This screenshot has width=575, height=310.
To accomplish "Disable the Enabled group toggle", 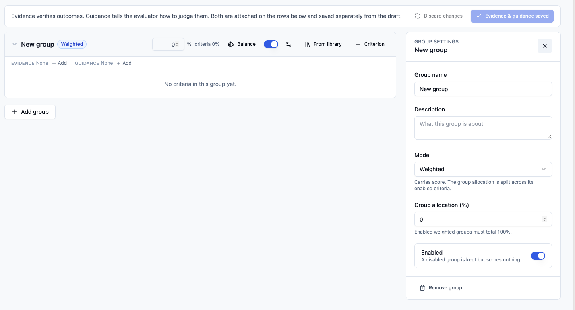I will 538,256.
